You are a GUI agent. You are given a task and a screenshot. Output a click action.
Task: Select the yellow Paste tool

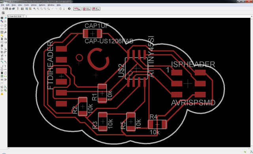pos(2,35)
